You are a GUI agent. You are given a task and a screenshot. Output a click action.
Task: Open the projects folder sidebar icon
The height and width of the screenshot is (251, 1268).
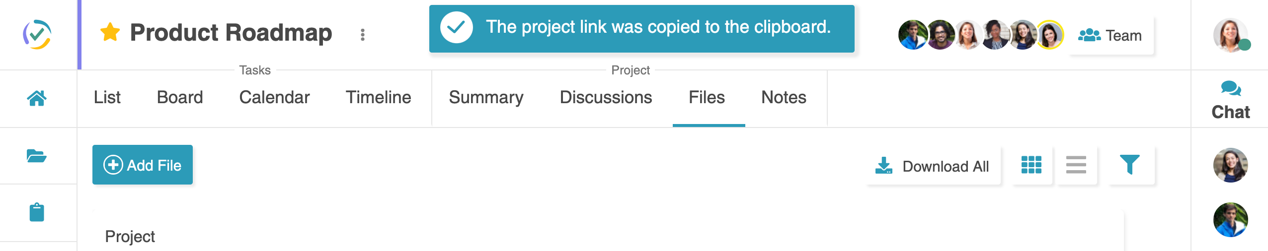[x=37, y=156]
